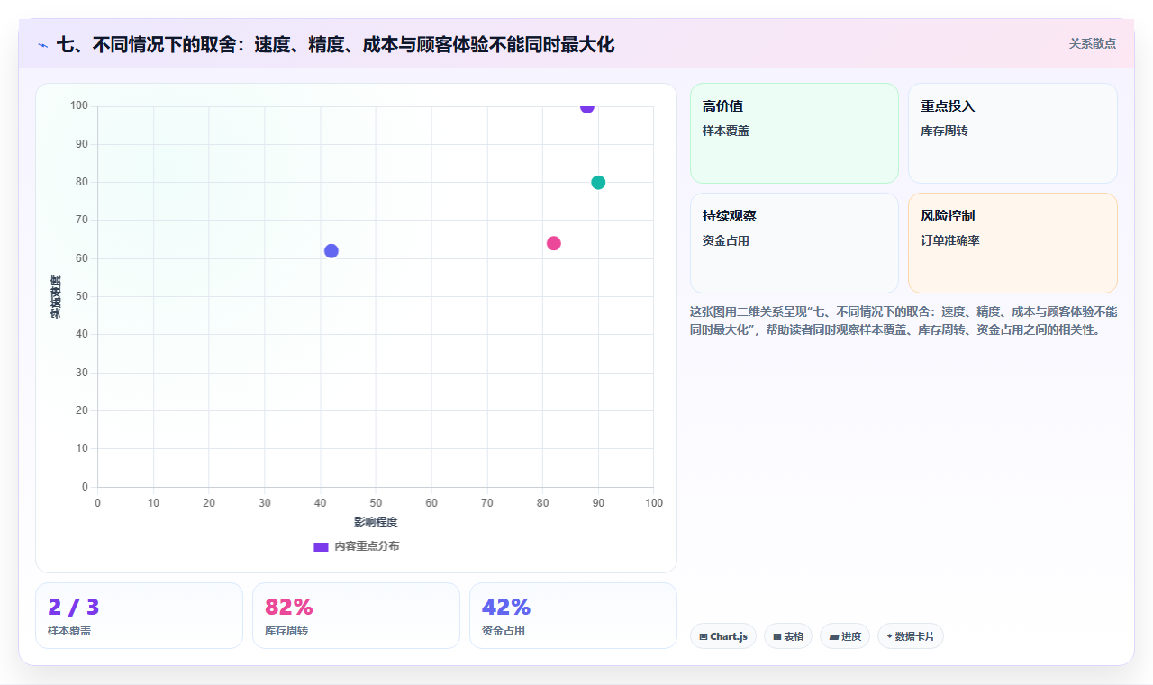Viewport: 1153px width, 685px height.
Task: Select the blue scatter point near 42
Action: (x=331, y=251)
